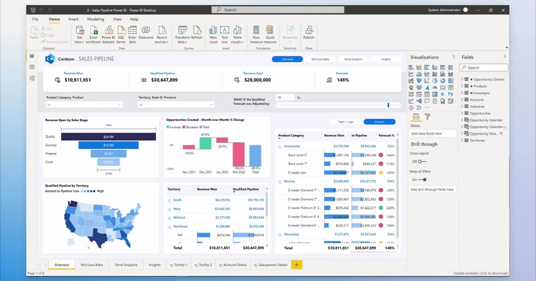The width and height of the screenshot is (536, 281).
Task: Click the Insights navigation button
Action: tap(386, 59)
